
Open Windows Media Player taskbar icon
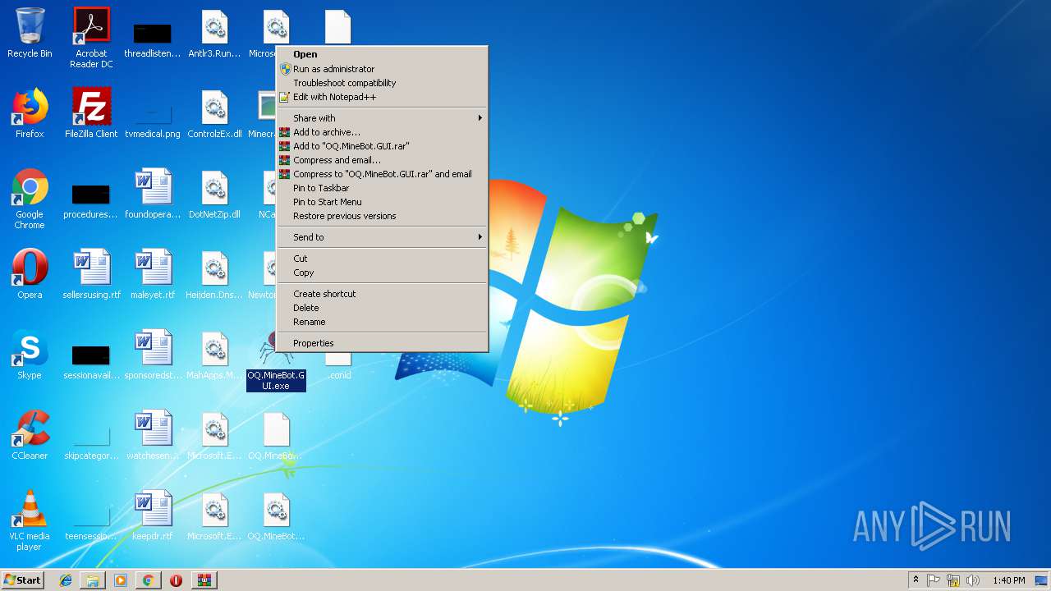121,580
